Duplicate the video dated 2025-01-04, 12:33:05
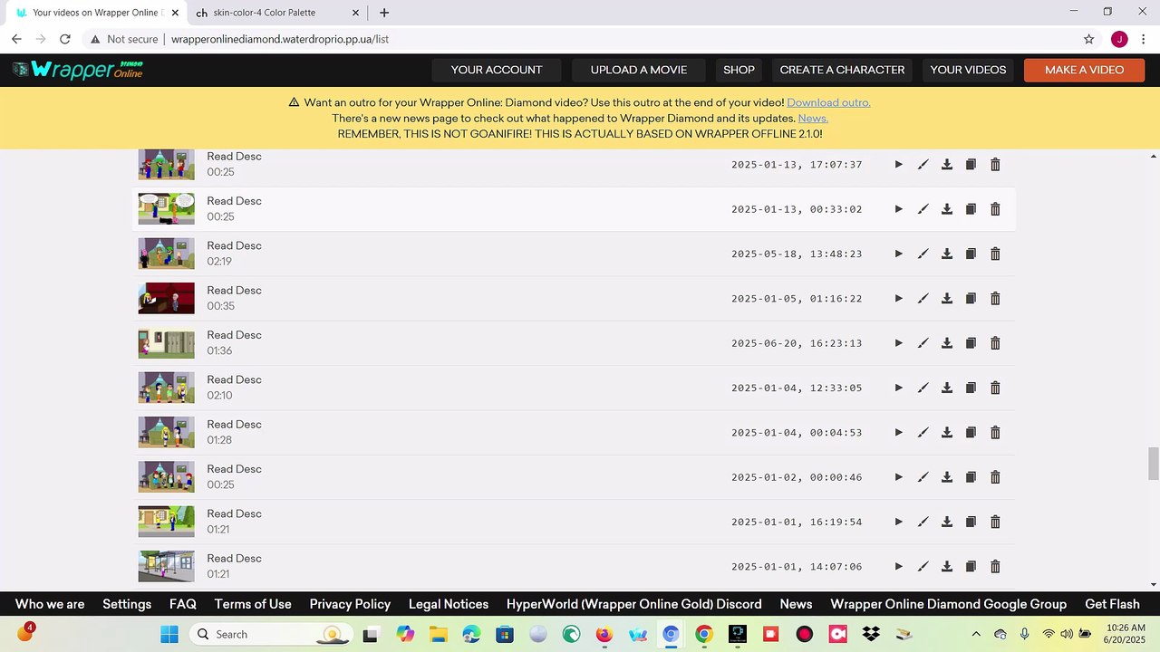 click(971, 388)
